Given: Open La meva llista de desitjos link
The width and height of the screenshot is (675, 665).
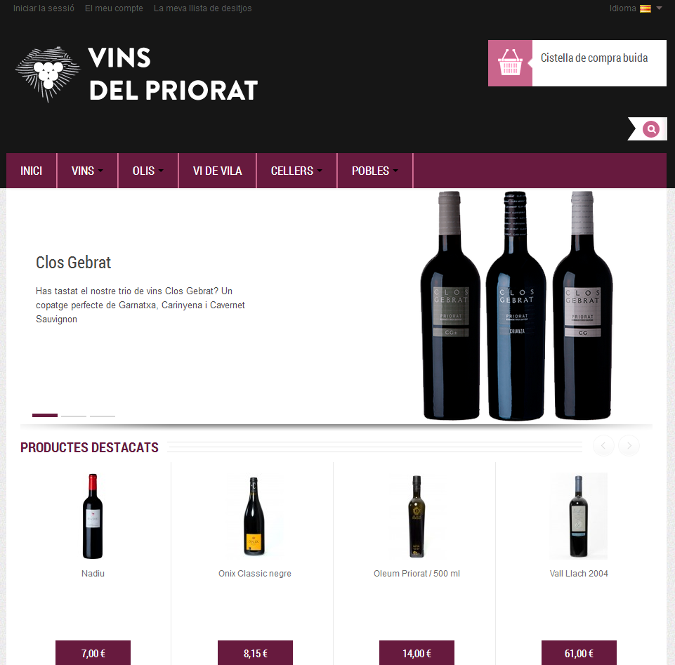Looking at the screenshot, I should pyautogui.click(x=203, y=8).
